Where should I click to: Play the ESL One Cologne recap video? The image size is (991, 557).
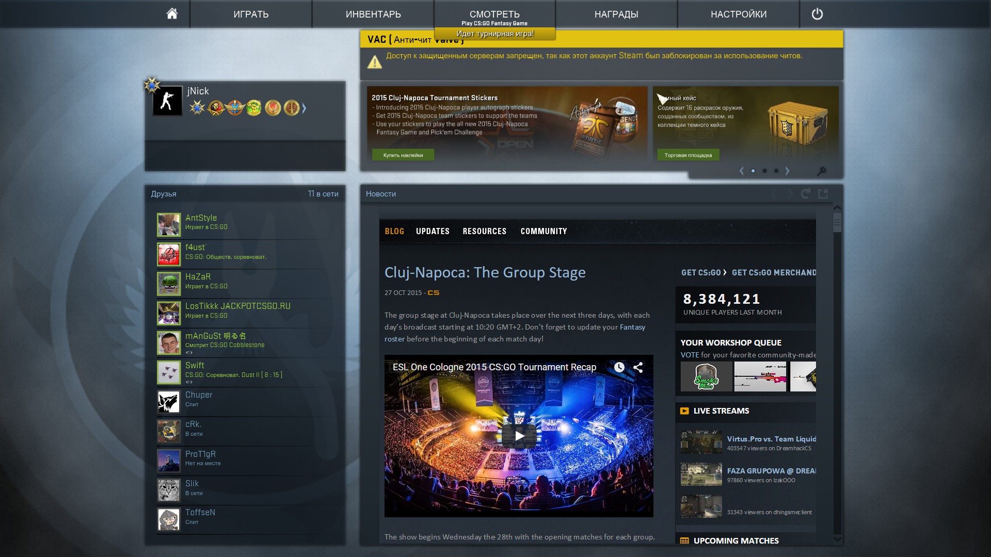(519, 436)
